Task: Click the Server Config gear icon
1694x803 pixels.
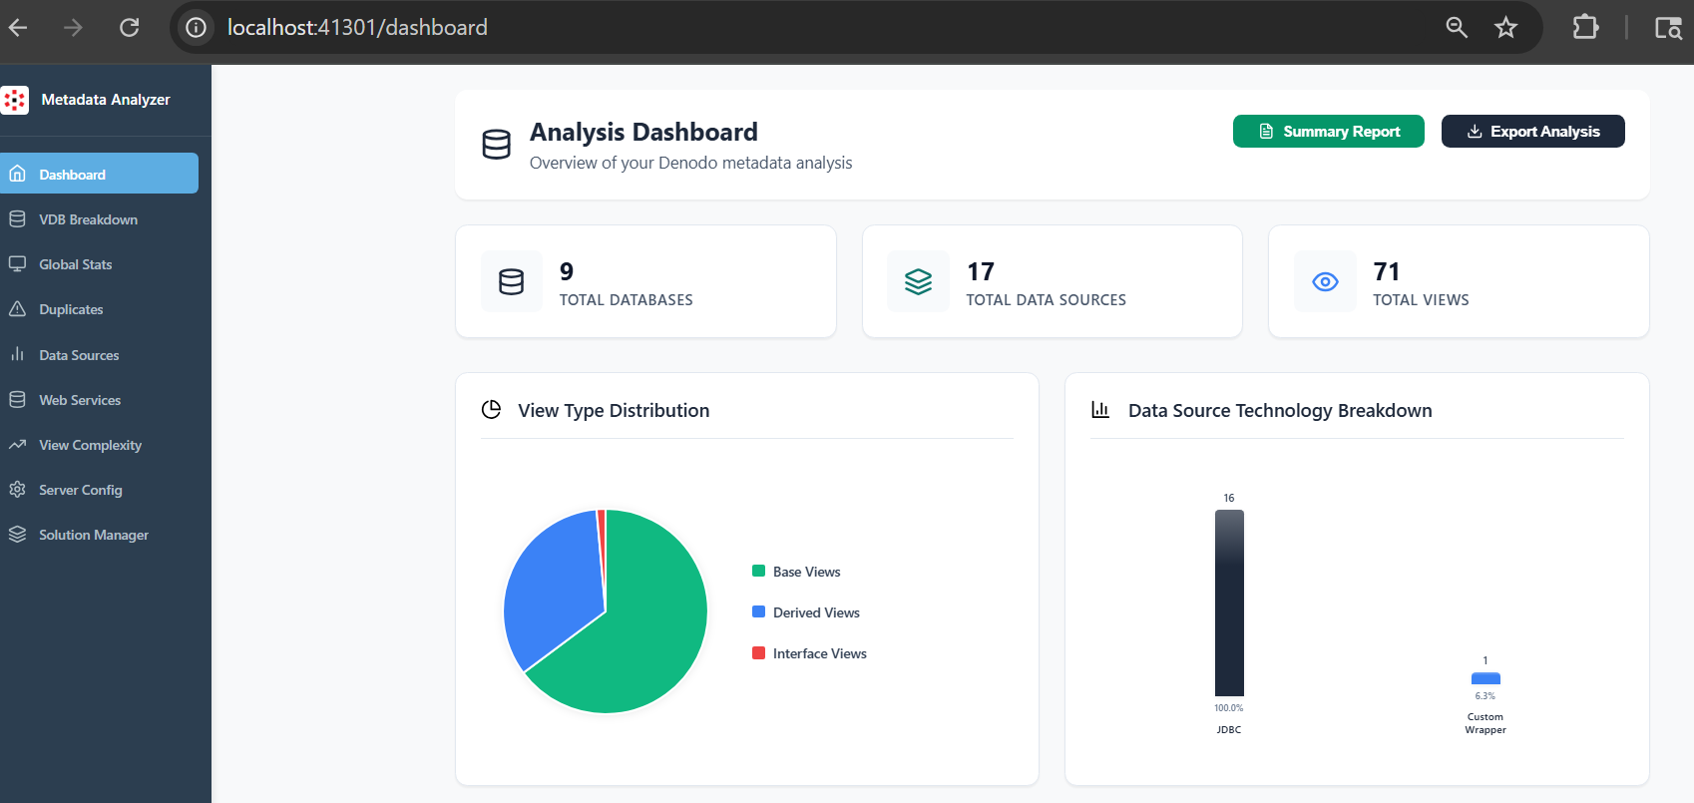Action: (17, 489)
